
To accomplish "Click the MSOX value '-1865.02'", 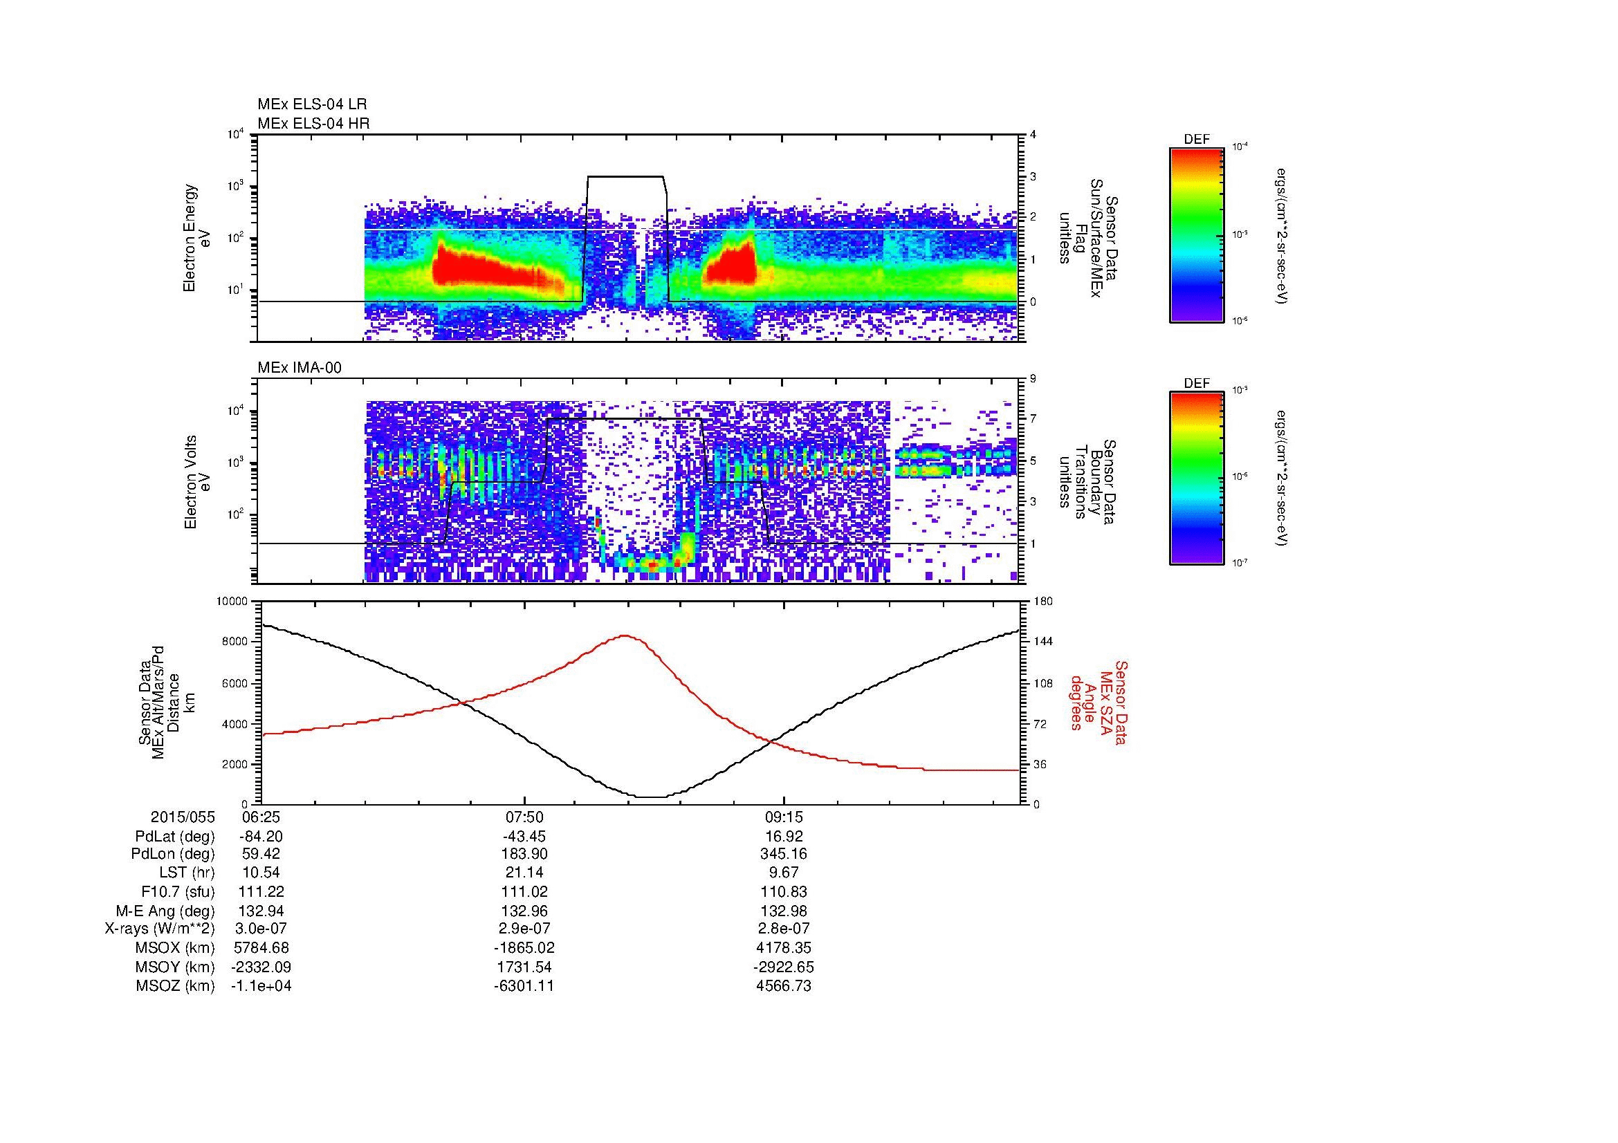I will click(524, 948).
